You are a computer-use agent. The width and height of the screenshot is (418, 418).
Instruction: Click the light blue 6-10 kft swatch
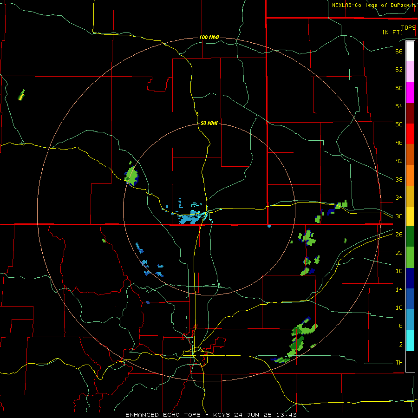(410, 320)
